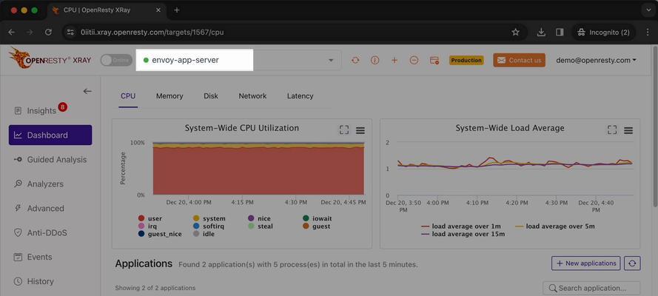Image resolution: width=658 pixels, height=296 pixels.
Task: Toggle the nice legend series
Action: pos(259,218)
